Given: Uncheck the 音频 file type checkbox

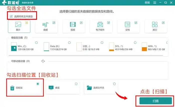Looking at the screenshot, I should [54, 23].
